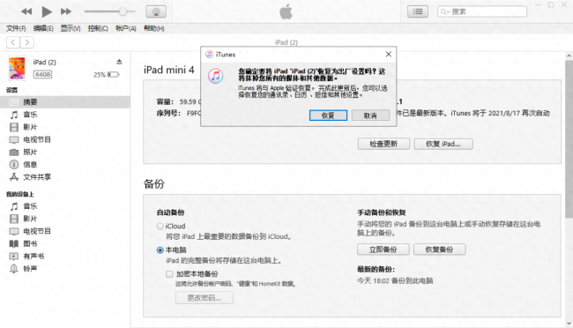Close the iTunes dialog with X

389,54
